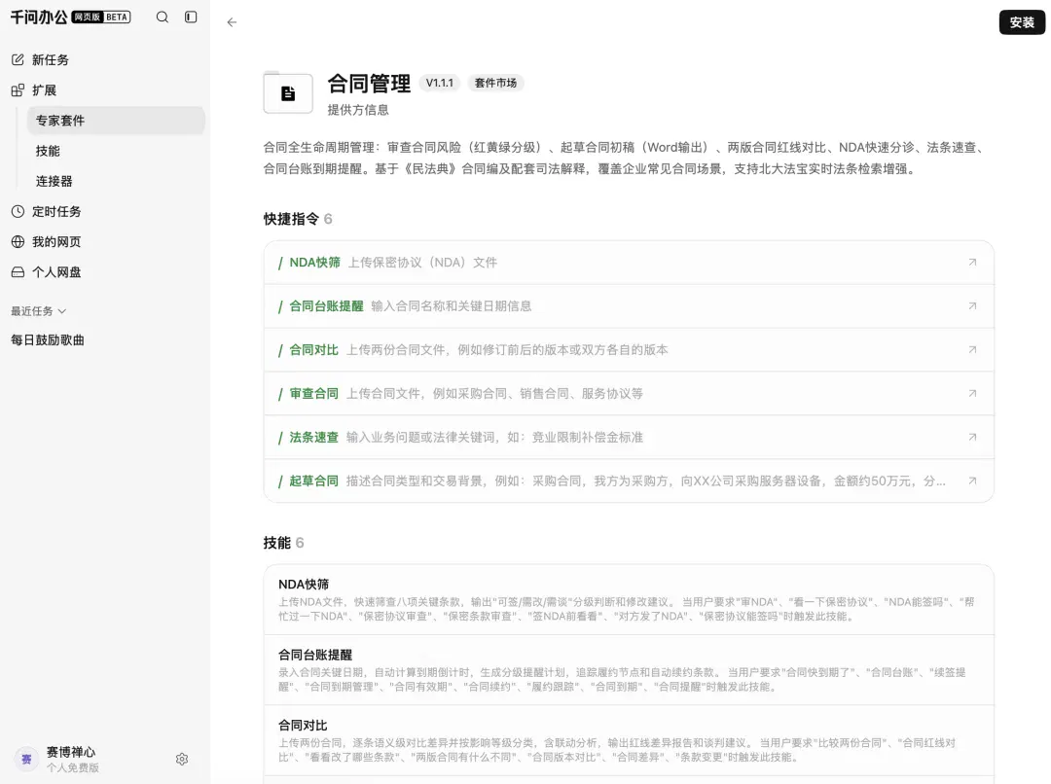The width and height of the screenshot is (1051, 784).
Task: Click the 技能 6 section heading
Action: pos(283,542)
